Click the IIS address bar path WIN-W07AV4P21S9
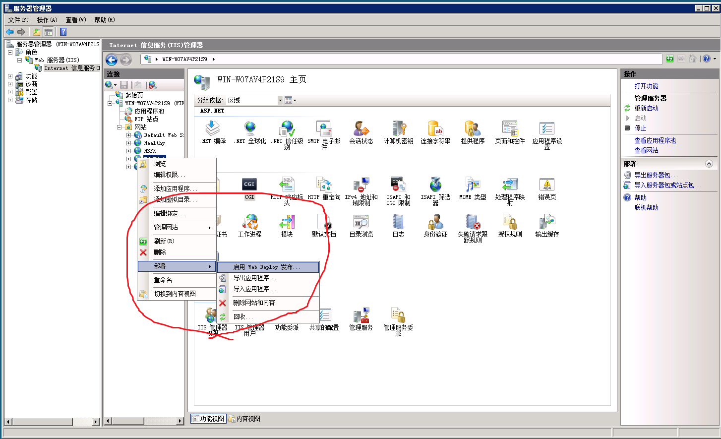 (184, 59)
